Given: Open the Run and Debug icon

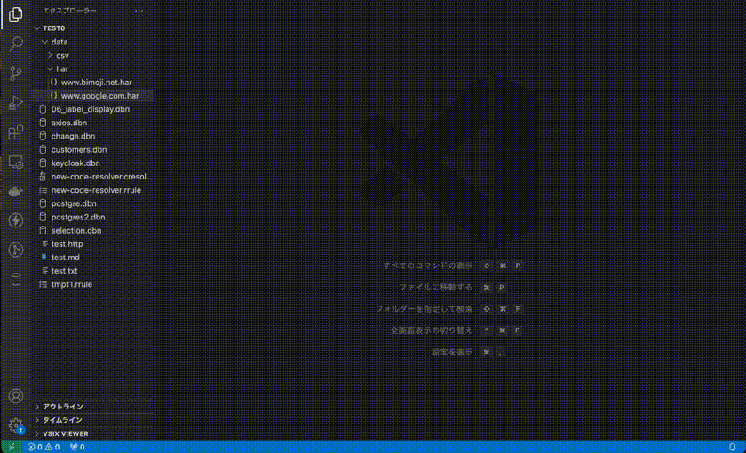Looking at the screenshot, I should tap(16, 103).
